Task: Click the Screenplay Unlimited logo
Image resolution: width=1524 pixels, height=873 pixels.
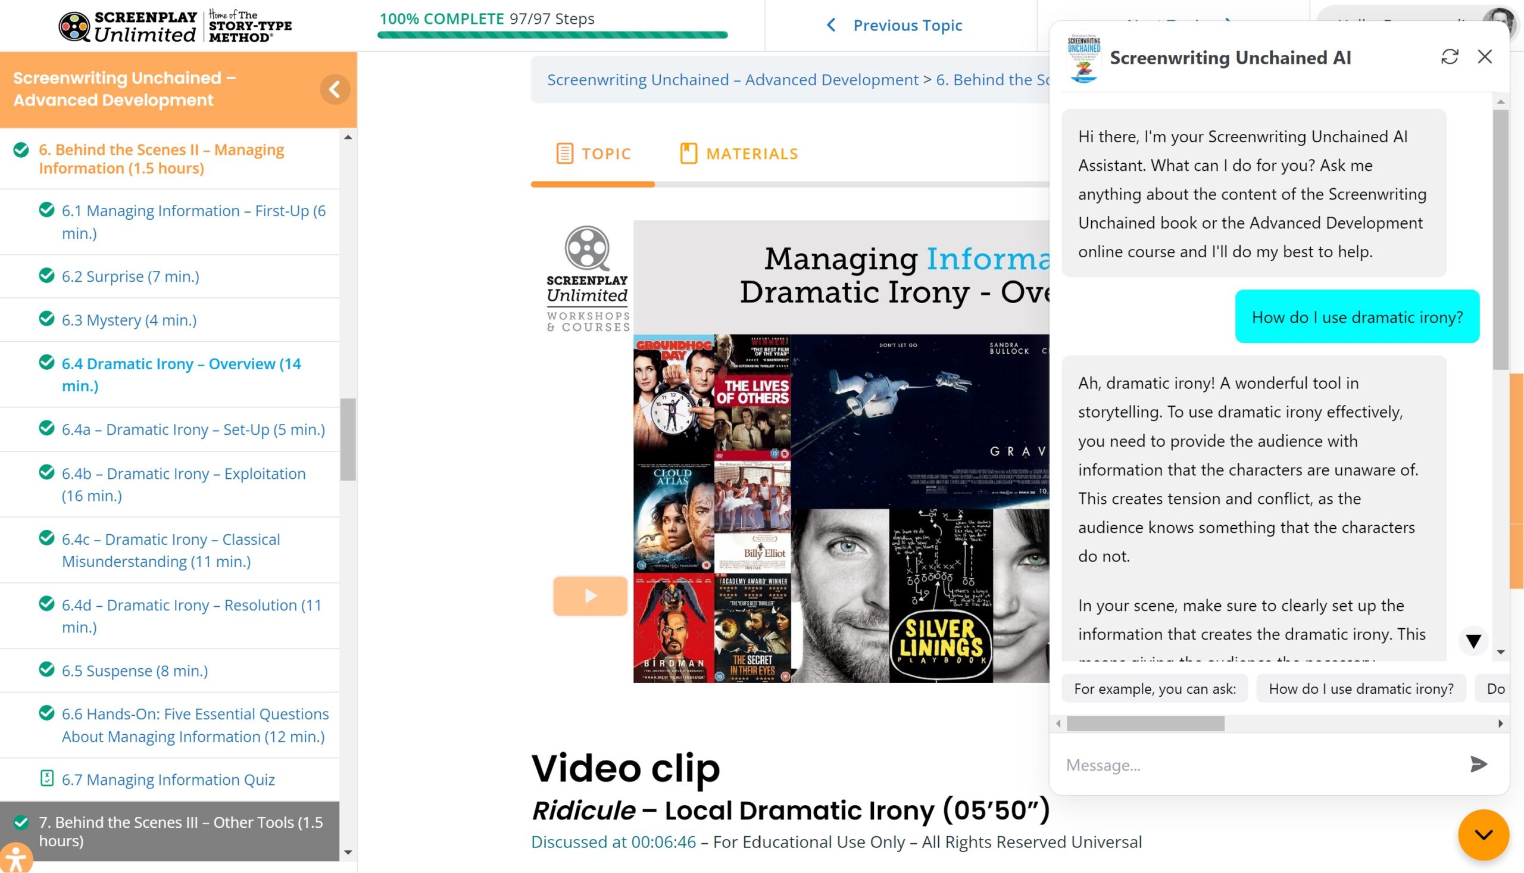Action: coord(175,26)
